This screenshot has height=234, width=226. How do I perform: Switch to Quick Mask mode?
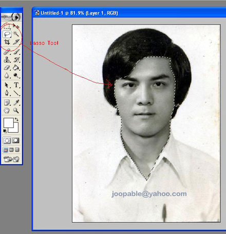[x=16, y=140]
